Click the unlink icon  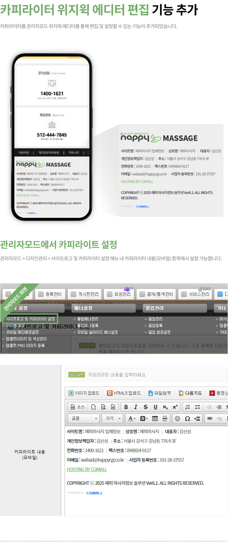[220, 419]
